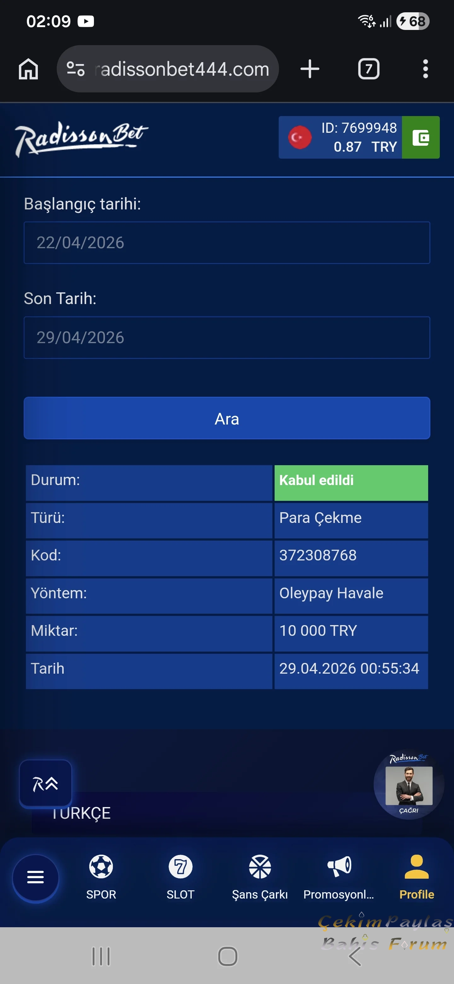This screenshot has width=454, height=984.
Task: Tap the Turkish flag icon
Action: click(x=300, y=138)
